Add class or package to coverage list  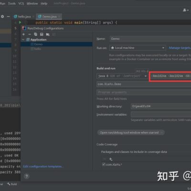click(111, 159)
